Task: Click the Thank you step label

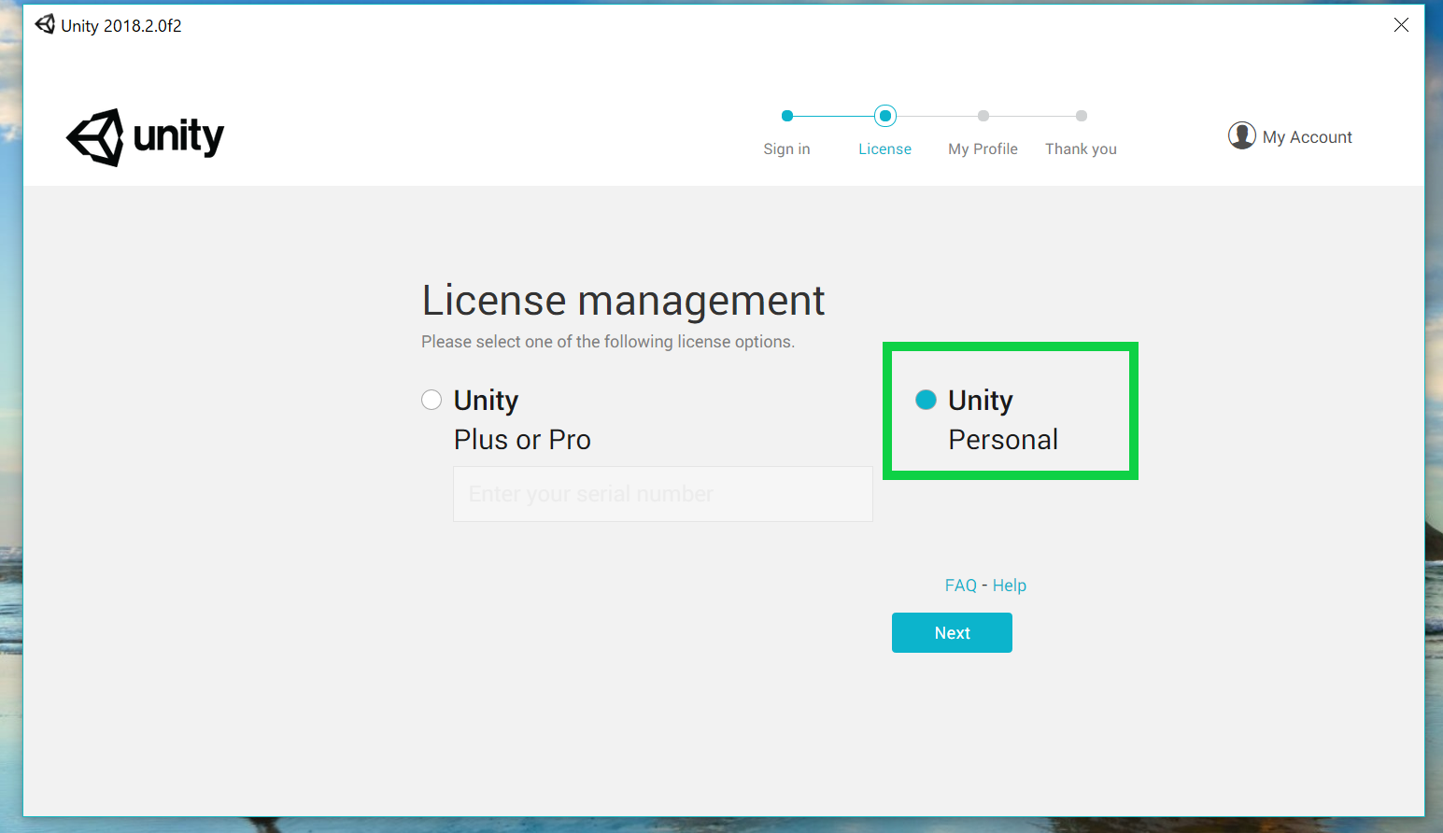Action: click(1081, 149)
